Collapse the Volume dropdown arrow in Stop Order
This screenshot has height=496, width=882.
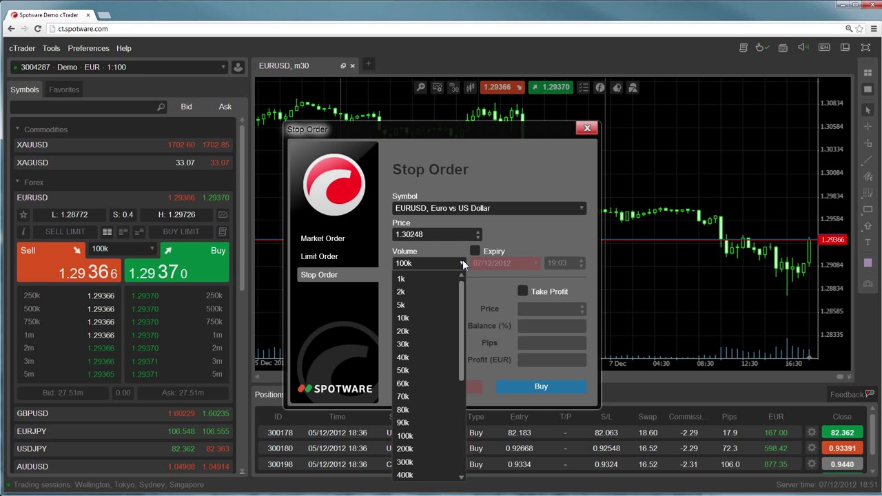462,263
